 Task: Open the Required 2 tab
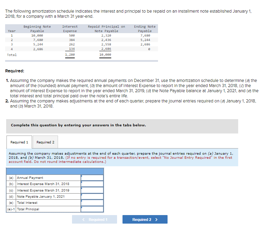tap(45, 142)
